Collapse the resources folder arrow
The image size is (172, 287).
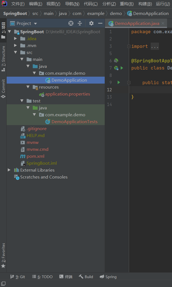point(28,87)
